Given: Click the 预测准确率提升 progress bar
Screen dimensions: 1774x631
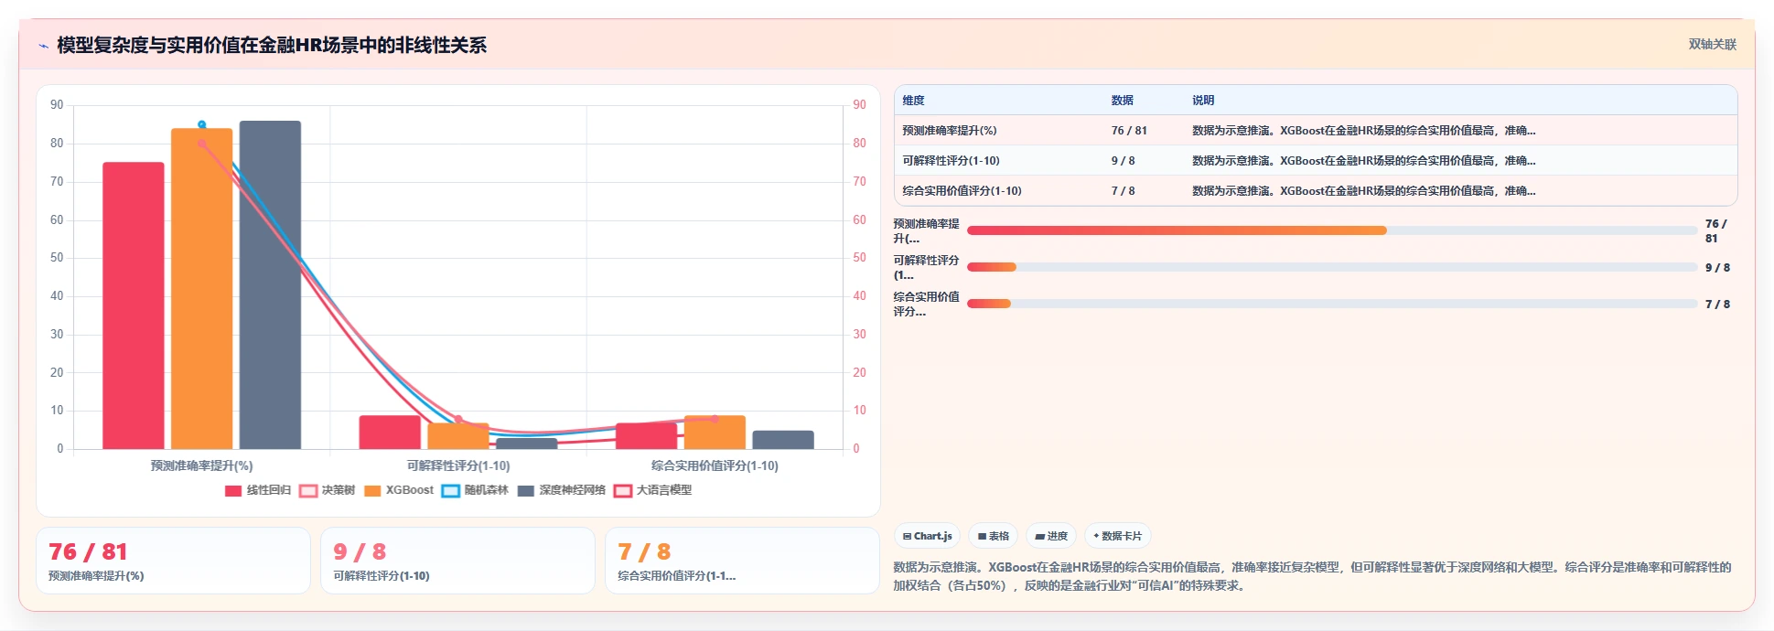Looking at the screenshot, I should 1331,230.
